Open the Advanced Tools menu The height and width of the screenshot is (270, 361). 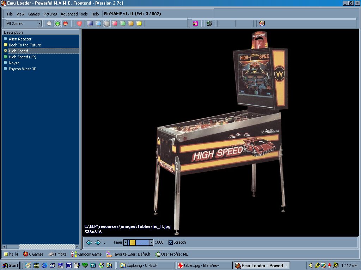(74, 14)
